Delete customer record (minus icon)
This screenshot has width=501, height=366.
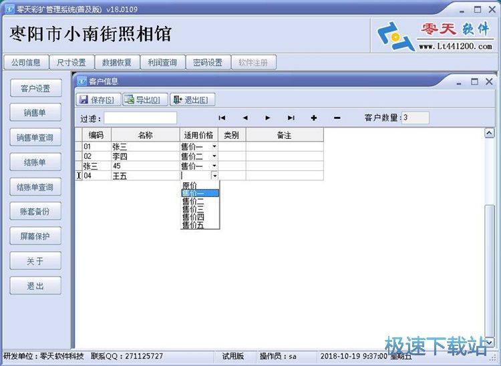[x=337, y=118]
